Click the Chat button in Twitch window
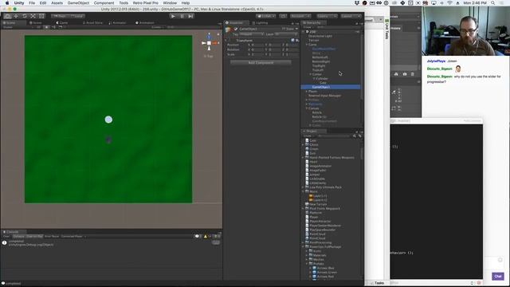The width and height of the screenshot is (510, 287). point(497,277)
